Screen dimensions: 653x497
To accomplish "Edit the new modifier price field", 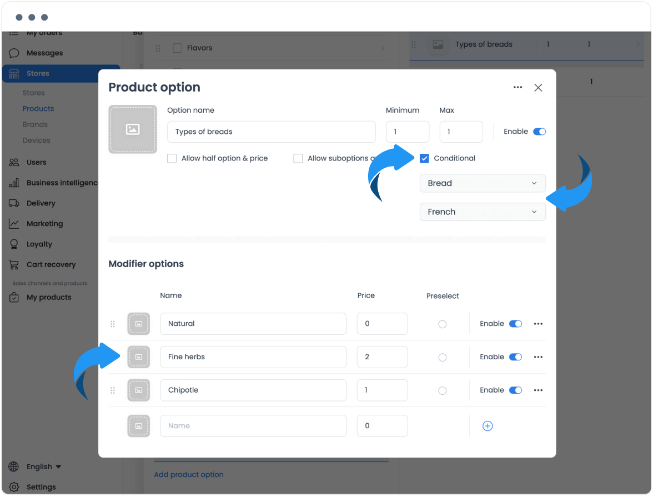I will (x=382, y=426).
